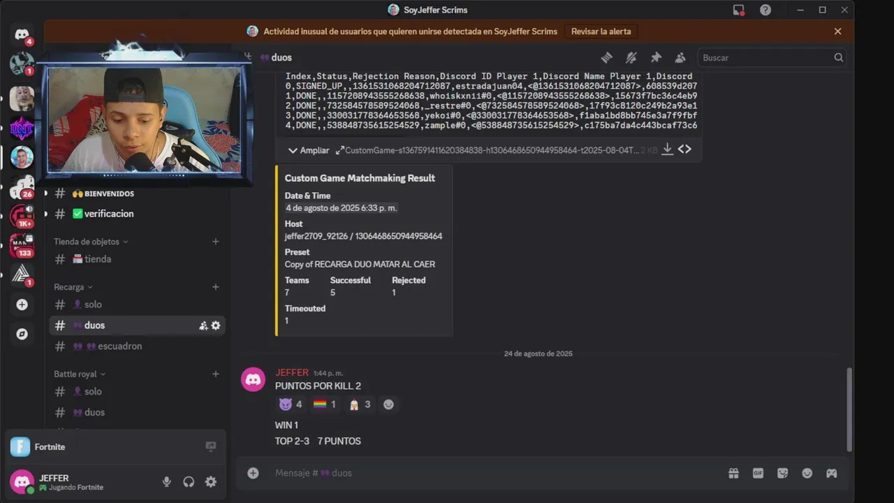This screenshot has height=503, width=894.
Task: Select the triangle logo server icon
Action: 22,275
